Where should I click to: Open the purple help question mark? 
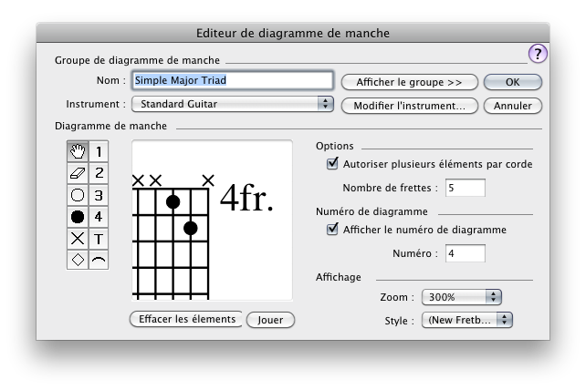538,54
